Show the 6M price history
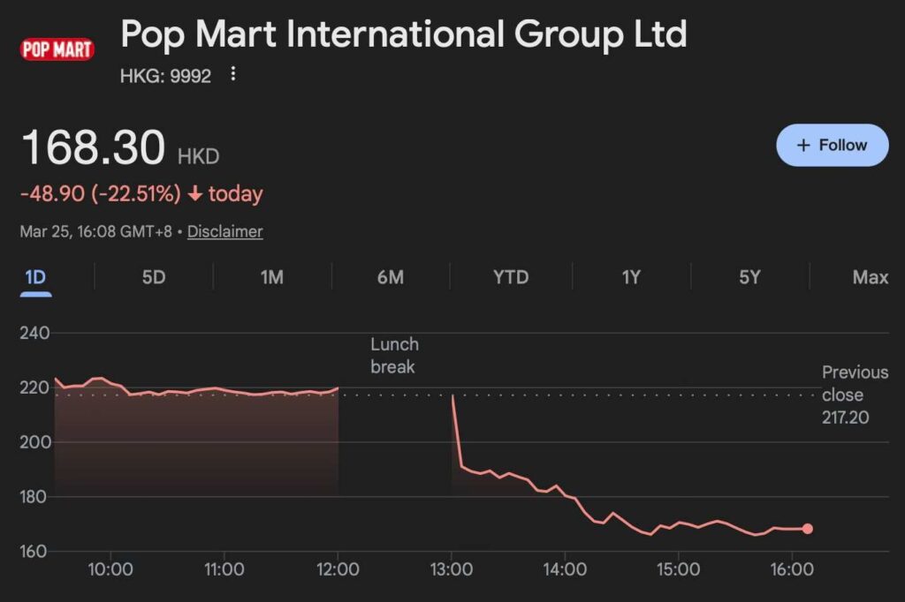905x602 pixels. (390, 277)
